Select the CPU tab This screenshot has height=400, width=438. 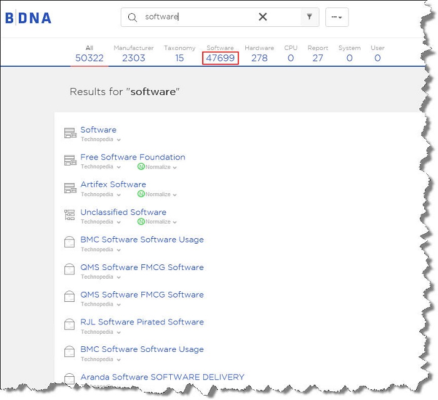tap(290, 54)
